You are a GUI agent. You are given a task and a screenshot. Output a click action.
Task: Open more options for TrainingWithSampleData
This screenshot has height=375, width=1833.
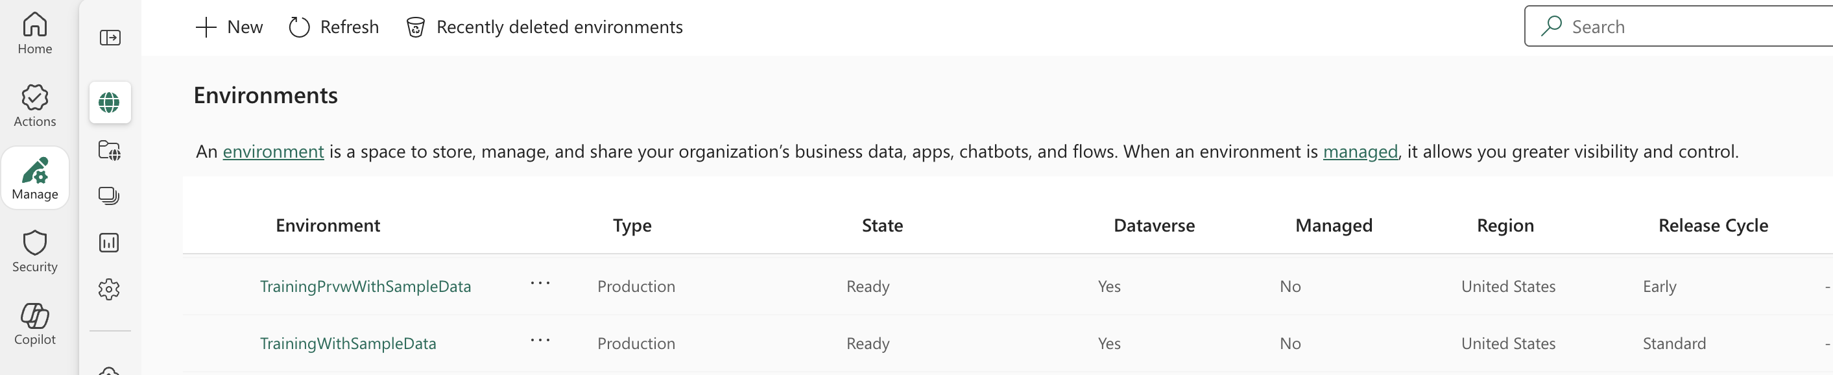point(540,340)
